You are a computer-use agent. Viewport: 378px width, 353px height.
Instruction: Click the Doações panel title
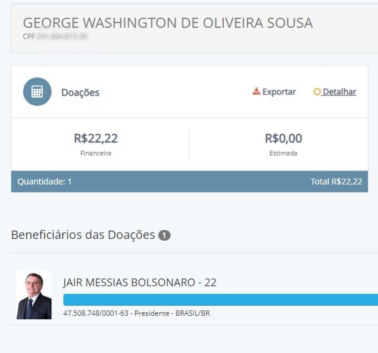(x=80, y=92)
